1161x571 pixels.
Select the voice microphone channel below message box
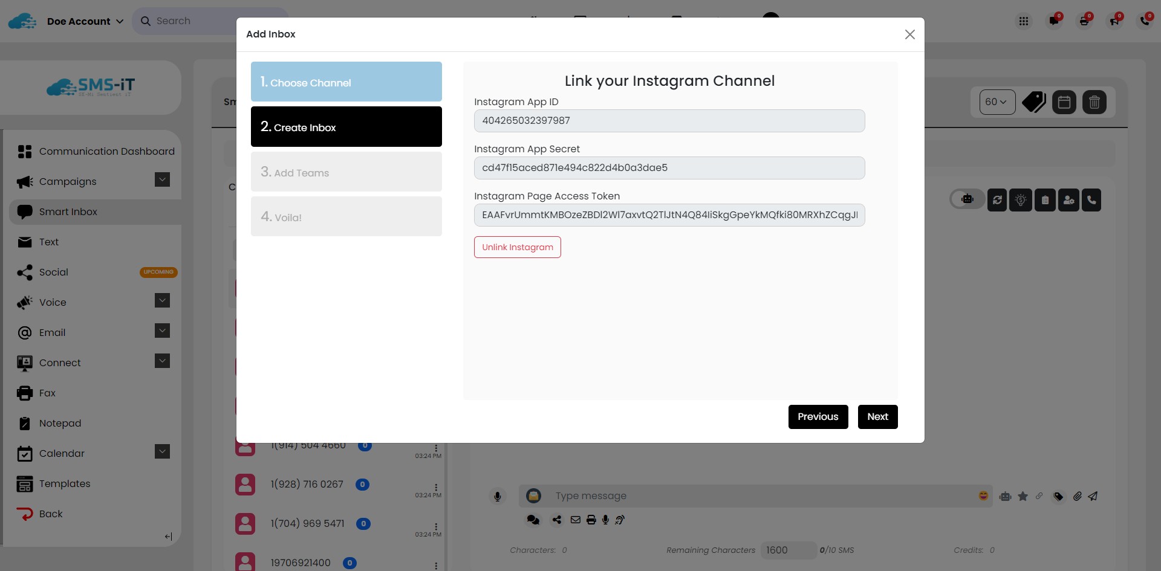[605, 520]
